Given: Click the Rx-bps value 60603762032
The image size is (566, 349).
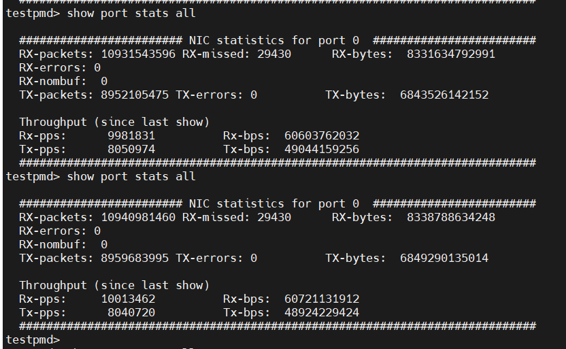Looking at the screenshot, I should (x=322, y=135).
